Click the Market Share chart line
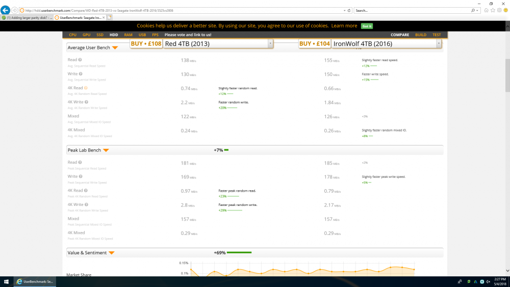 coord(302,270)
